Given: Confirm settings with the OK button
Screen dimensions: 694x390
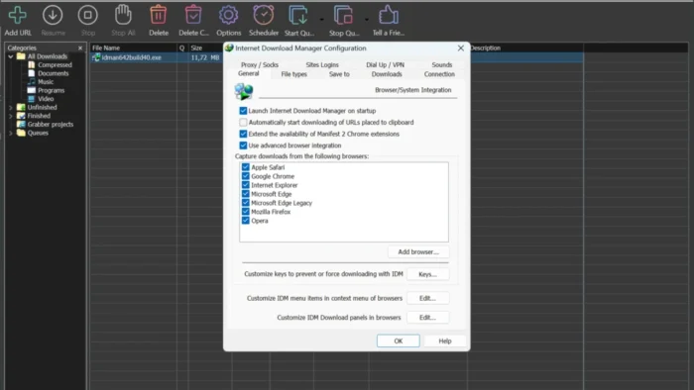Looking at the screenshot, I should click(399, 341).
